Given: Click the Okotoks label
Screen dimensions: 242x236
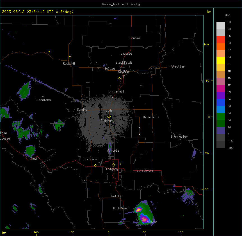Looking at the screenshot, I should click(116, 196).
